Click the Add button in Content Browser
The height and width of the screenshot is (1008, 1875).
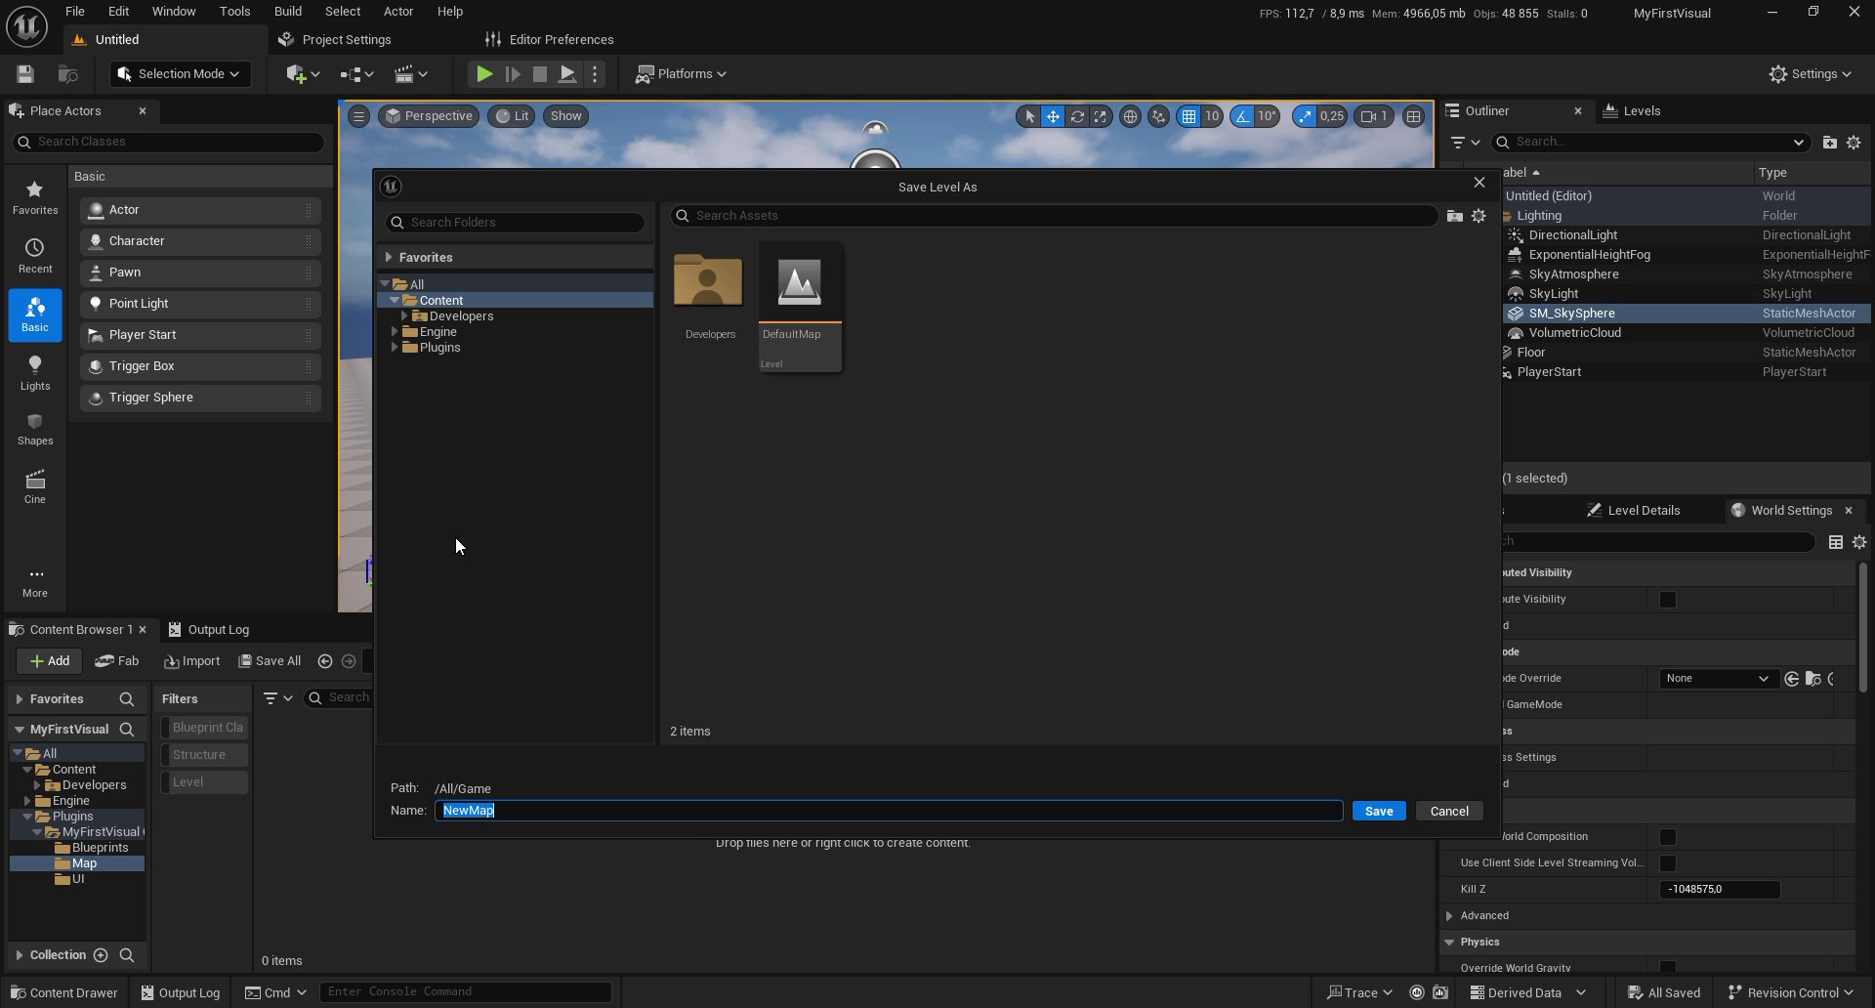[x=49, y=661]
